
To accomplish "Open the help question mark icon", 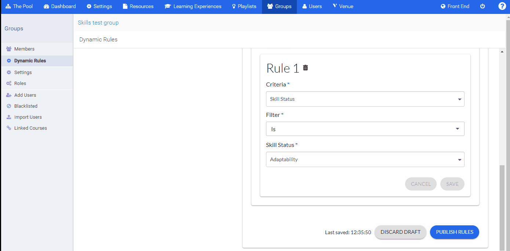I will click(x=502, y=5).
